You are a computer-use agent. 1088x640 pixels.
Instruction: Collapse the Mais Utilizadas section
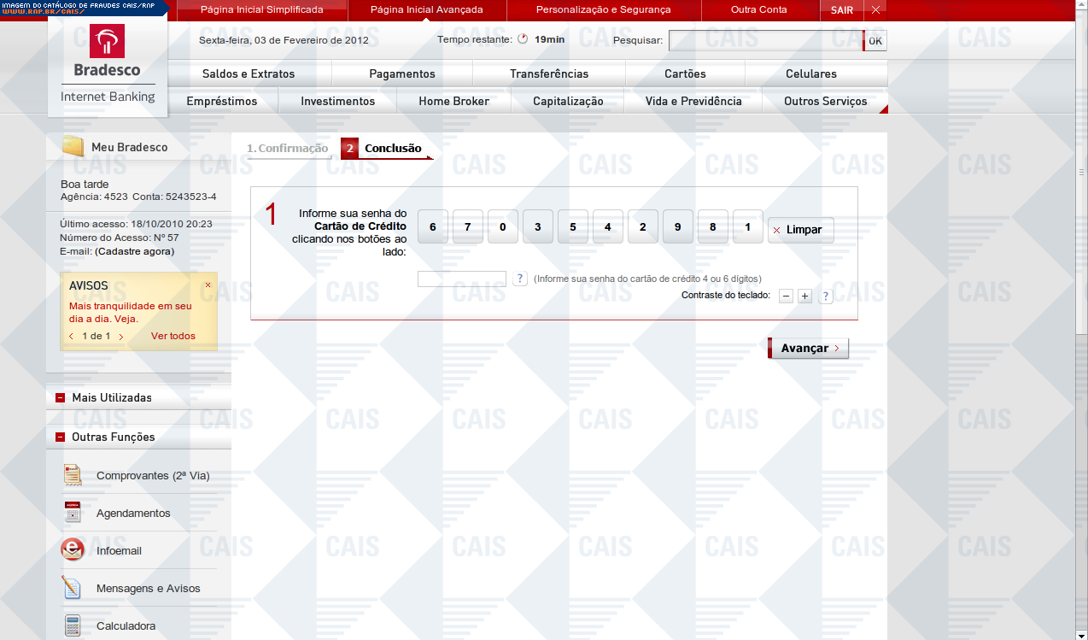pos(60,397)
